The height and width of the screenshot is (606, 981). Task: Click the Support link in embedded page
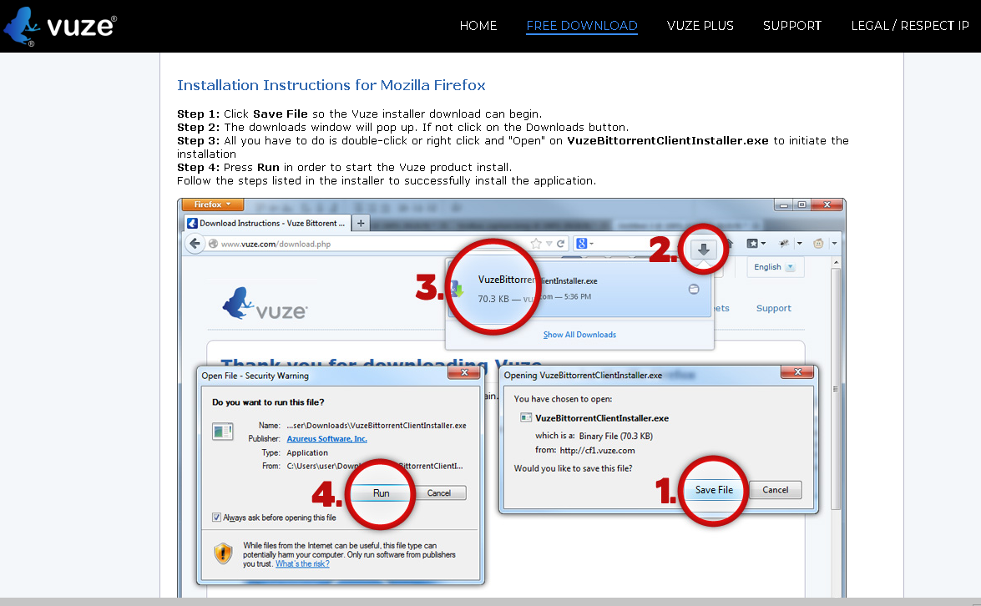coord(773,308)
